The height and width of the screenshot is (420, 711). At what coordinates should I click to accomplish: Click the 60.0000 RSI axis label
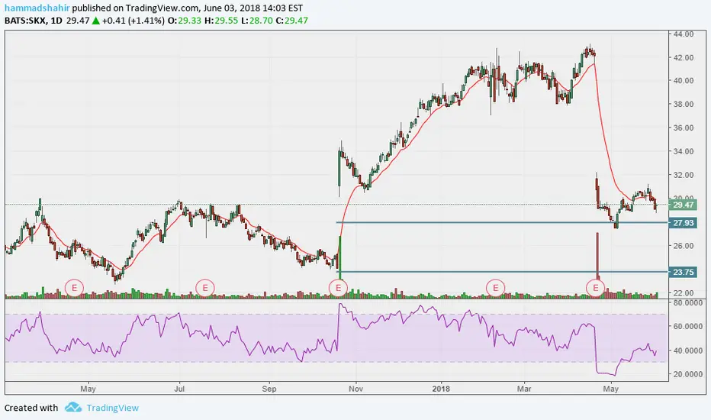688,326
